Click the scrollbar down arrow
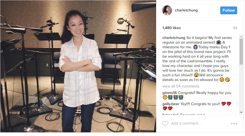245x136 pixels. pos(241,112)
